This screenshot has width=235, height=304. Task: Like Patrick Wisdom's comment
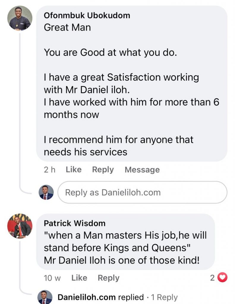pos(79,278)
